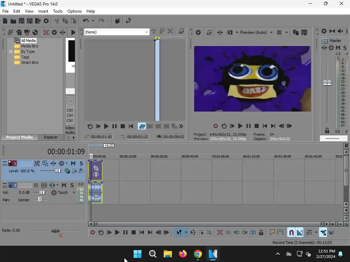This screenshot has width=350, height=262.
Task: Insert region with green flags icon
Action: click(x=280, y=233)
